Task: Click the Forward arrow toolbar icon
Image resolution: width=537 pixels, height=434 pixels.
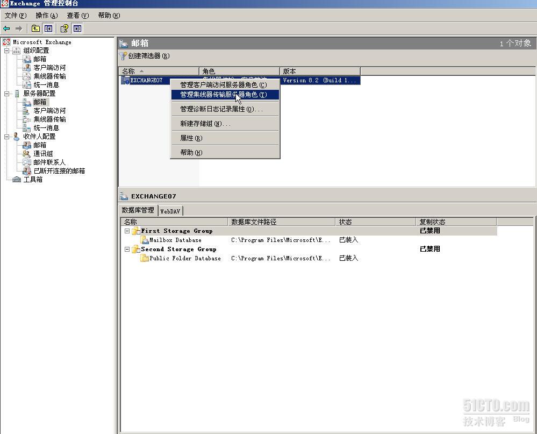Action: pyautogui.click(x=19, y=29)
